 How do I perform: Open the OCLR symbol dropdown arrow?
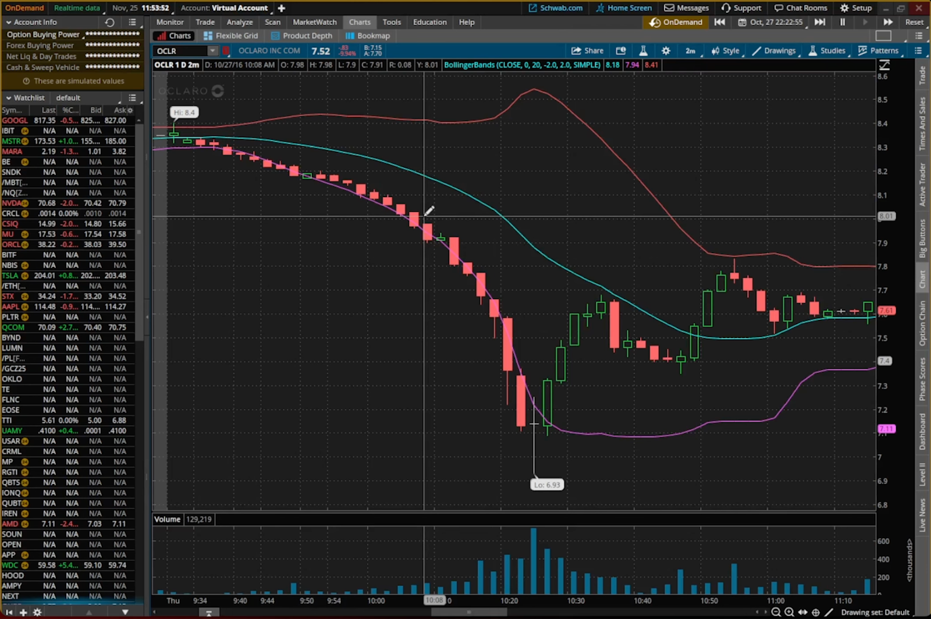[x=212, y=51]
